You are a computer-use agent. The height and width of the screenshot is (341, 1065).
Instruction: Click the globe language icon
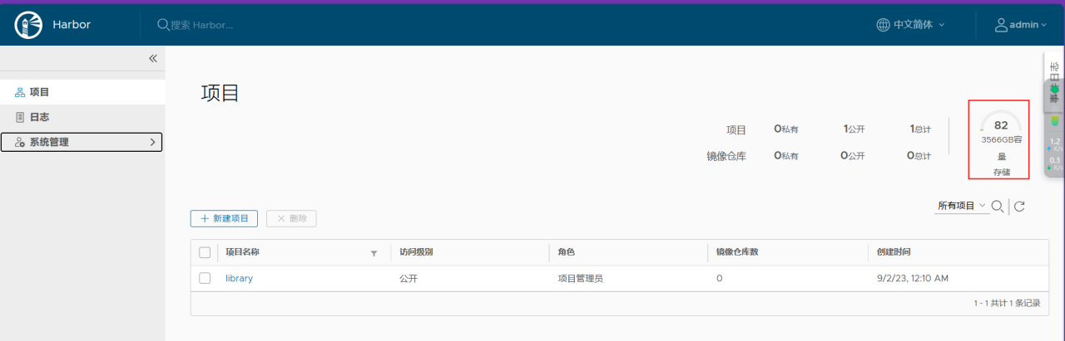click(883, 25)
